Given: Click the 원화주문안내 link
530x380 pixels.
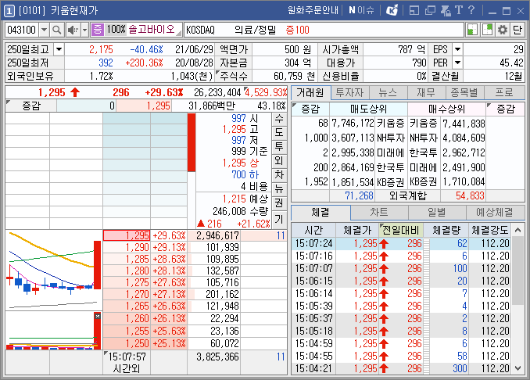Looking at the screenshot, I should point(313,10).
